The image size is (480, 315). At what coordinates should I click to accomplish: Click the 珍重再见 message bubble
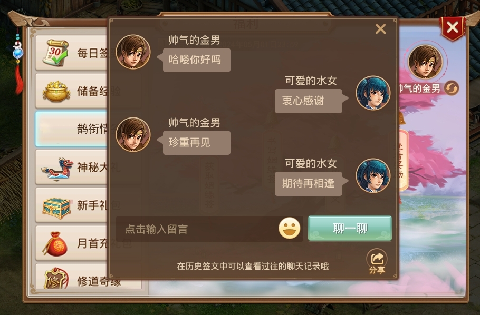[x=197, y=143]
